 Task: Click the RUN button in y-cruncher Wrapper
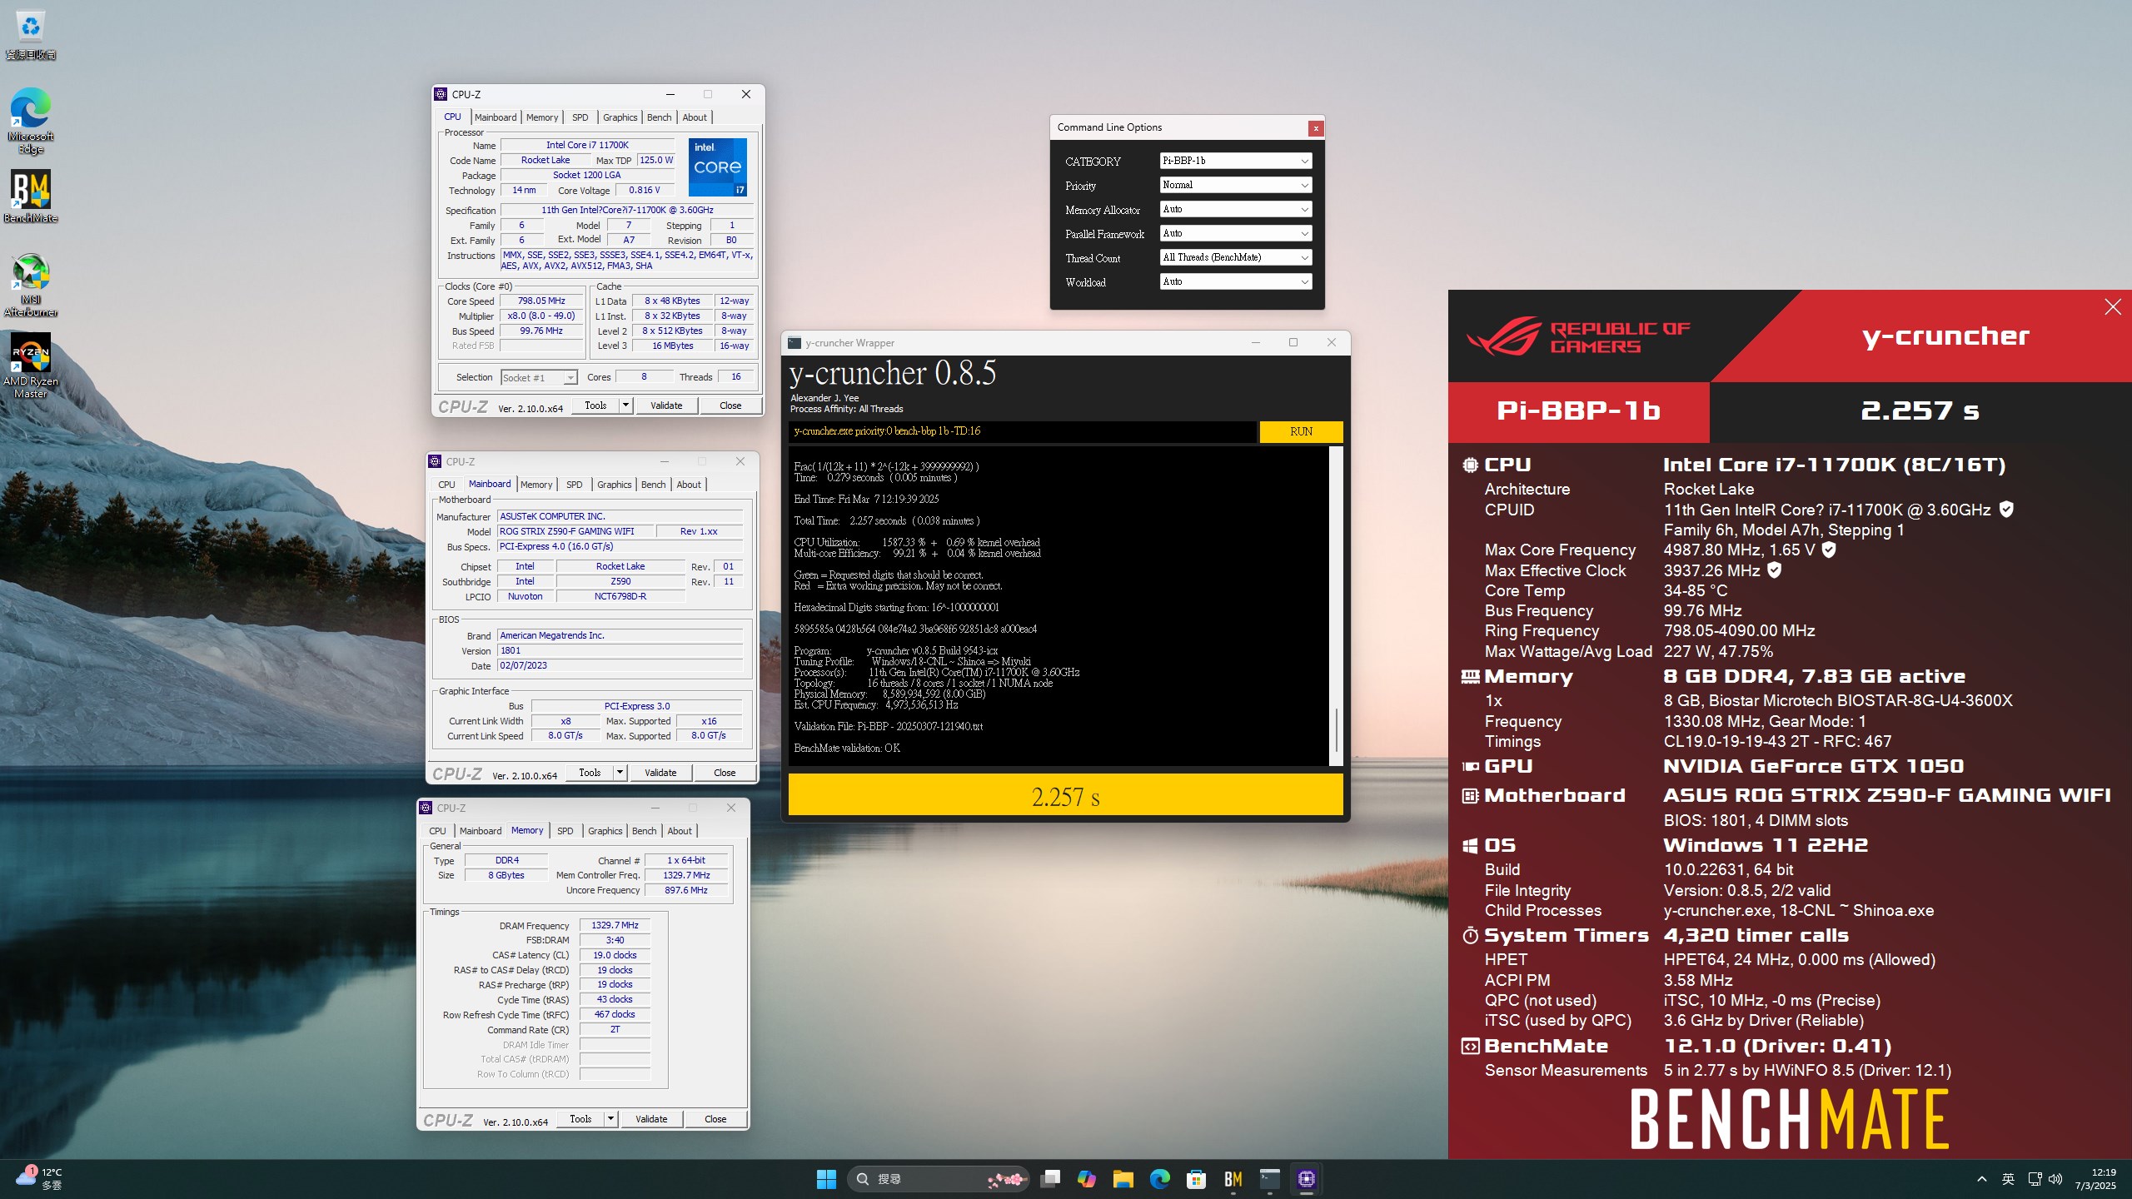click(1301, 431)
